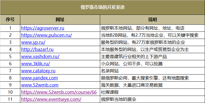205x103 pixels.
Task: Select the 名录网站 description cell
Action: click(152, 71)
